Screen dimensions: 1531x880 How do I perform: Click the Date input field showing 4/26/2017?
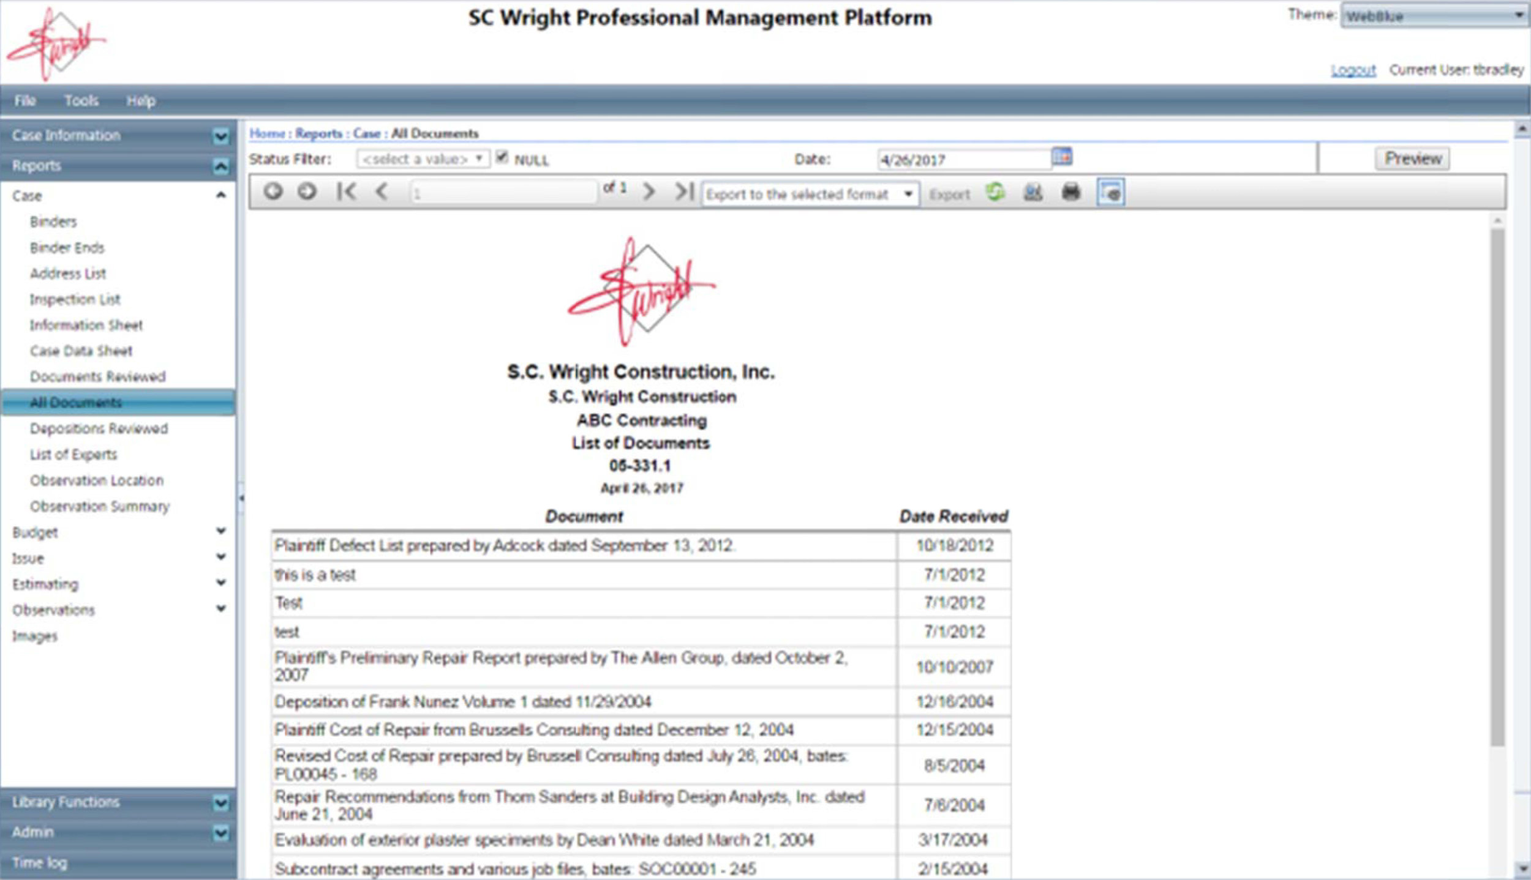[x=964, y=160]
